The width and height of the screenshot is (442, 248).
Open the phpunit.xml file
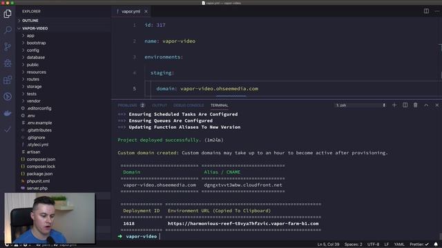tap(38, 181)
